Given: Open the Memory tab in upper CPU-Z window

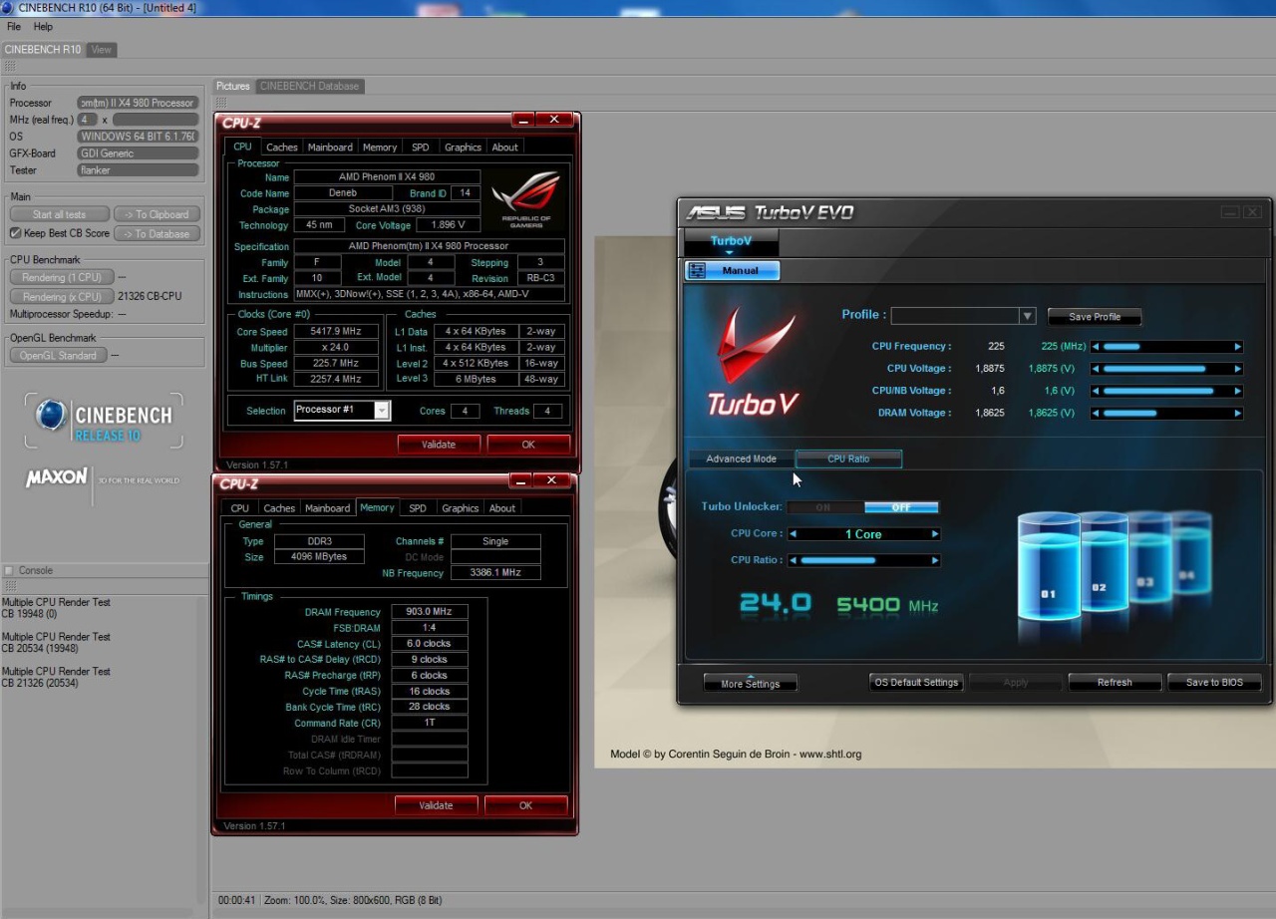Looking at the screenshot, I should pos(380,147).
